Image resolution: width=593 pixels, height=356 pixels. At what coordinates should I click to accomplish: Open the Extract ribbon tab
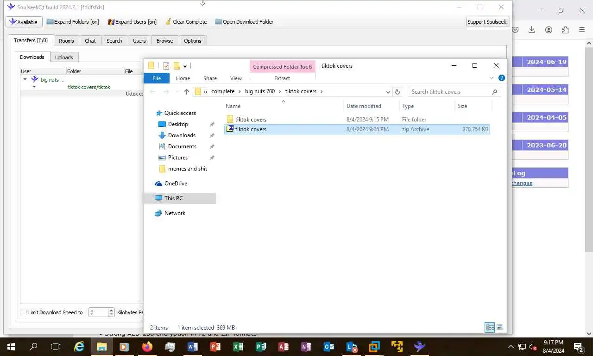282,78
